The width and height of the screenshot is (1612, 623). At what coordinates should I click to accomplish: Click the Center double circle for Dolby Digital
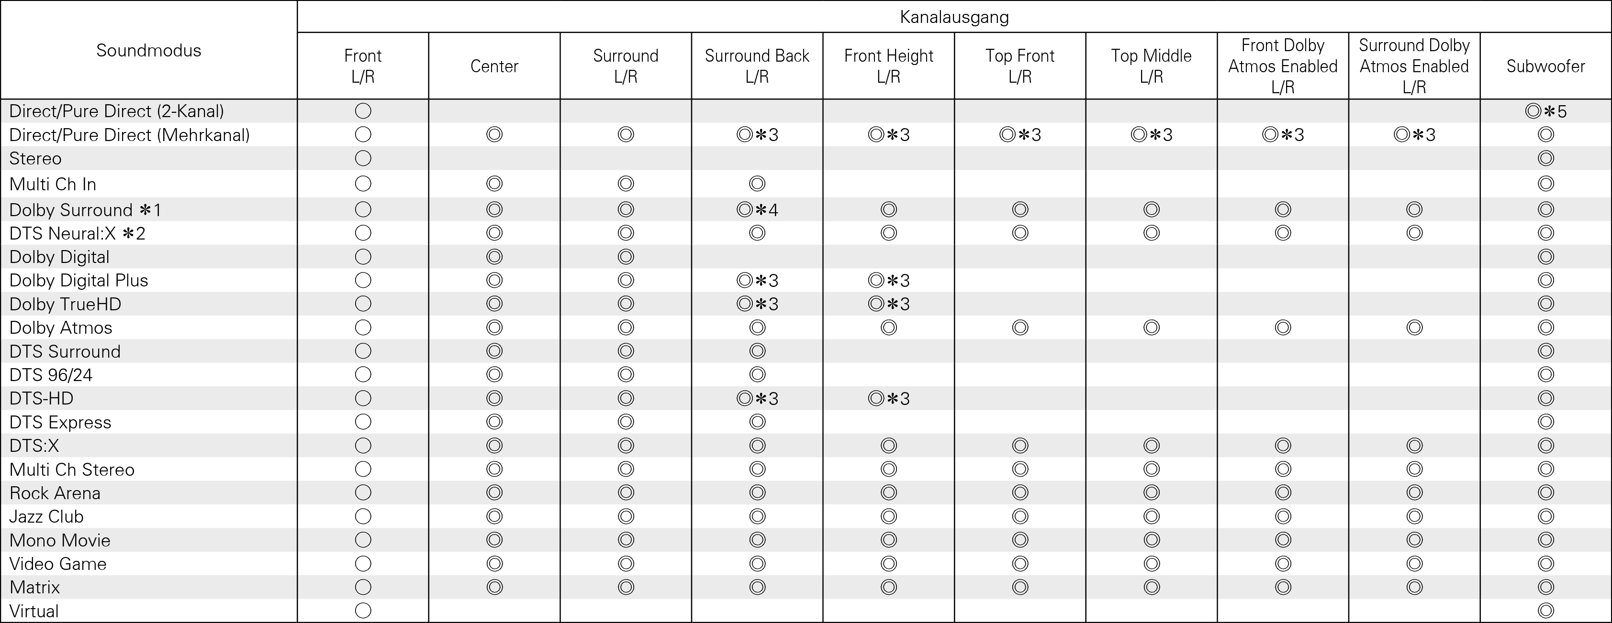pos(494,257)
